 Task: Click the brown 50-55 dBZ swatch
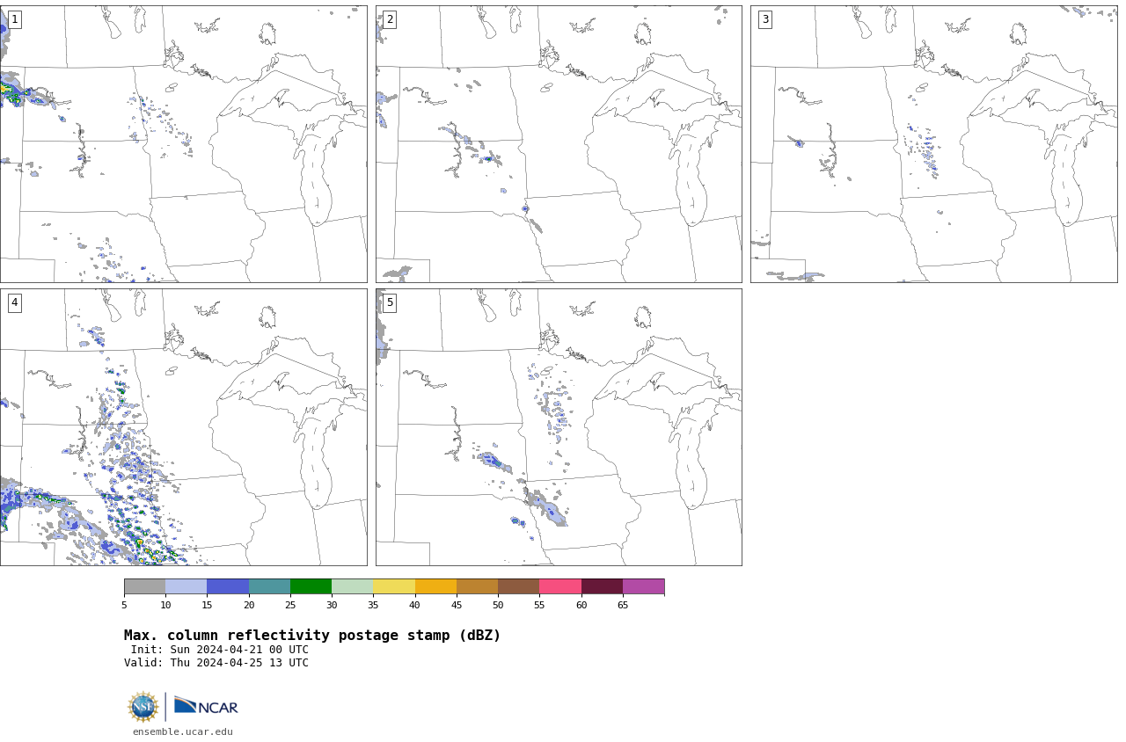[x=519, y=586]
